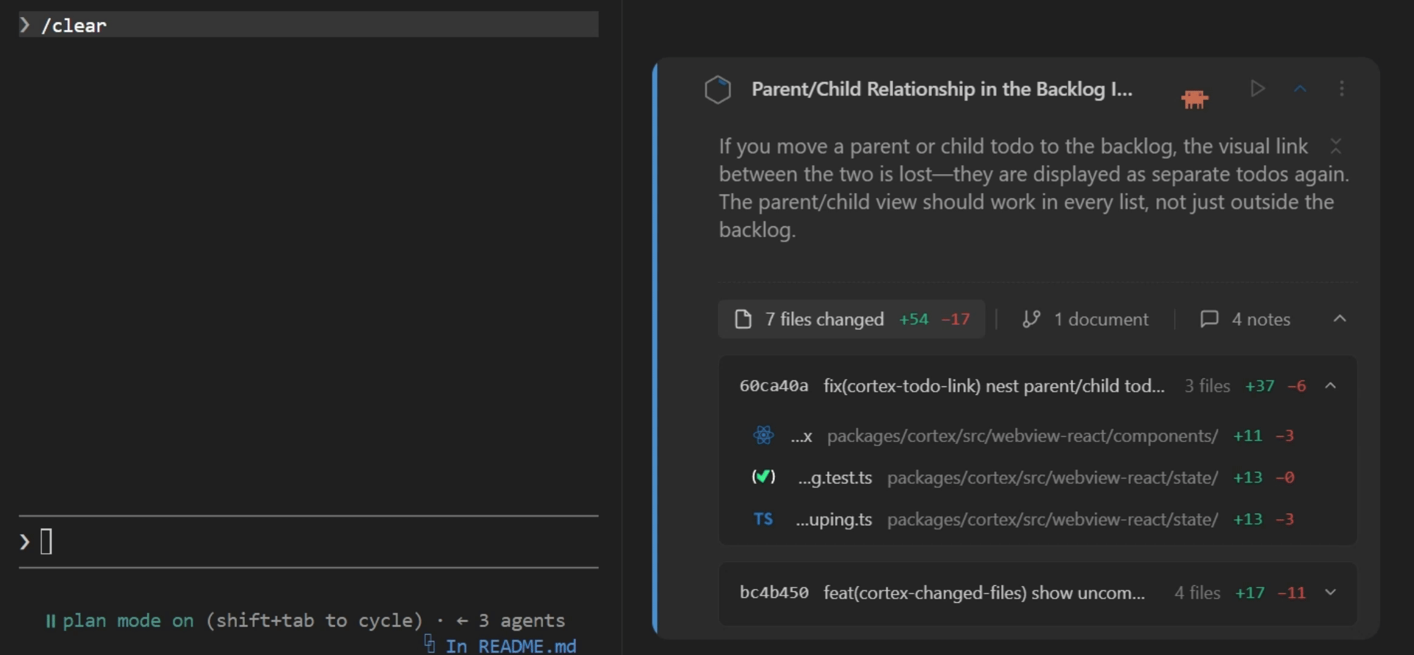Click the todo description paragraph
This screenshot has width=1414, height=655.
tap(1034, 187)
